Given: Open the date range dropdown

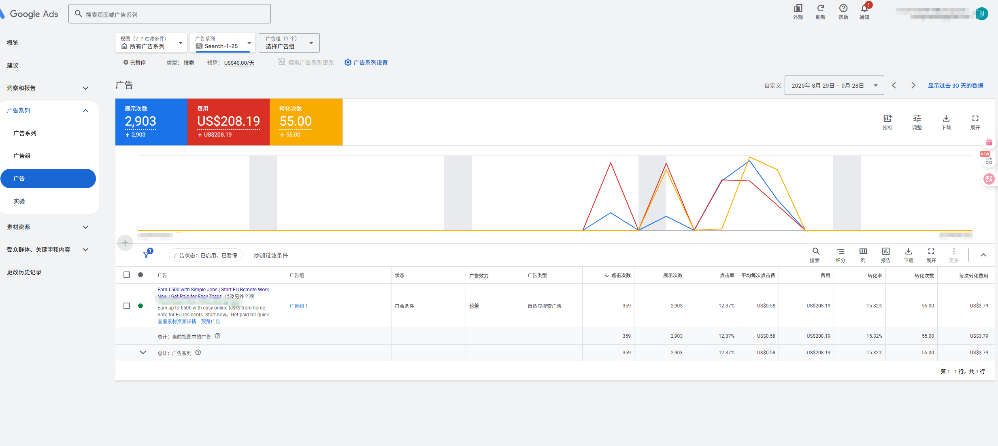Looking at the screenshot, I should click(834, 85).
